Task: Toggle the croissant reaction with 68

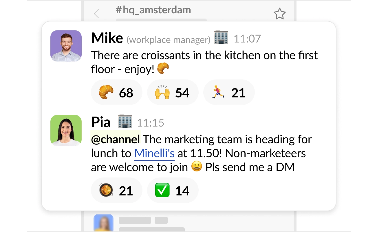Action: pyautogui.click(x=116, y=93)
